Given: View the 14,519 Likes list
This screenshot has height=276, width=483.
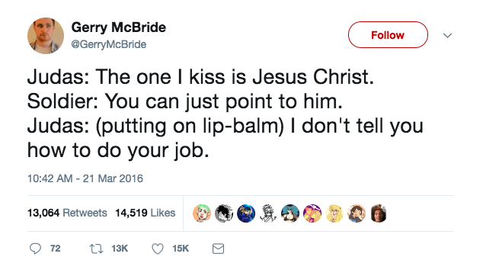Looking at the screenshot, I should point(145,213).
